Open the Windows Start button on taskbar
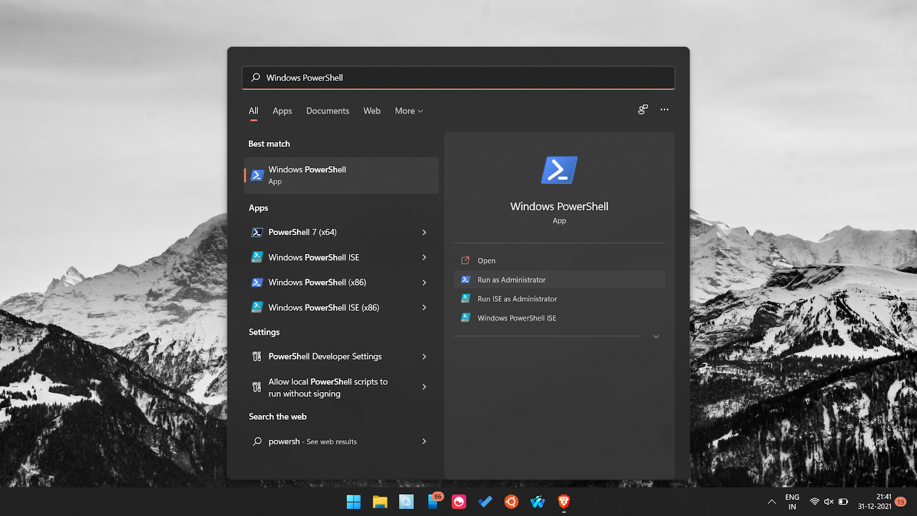The height and width of the screenshot is (516, 917). click(354, 502)
